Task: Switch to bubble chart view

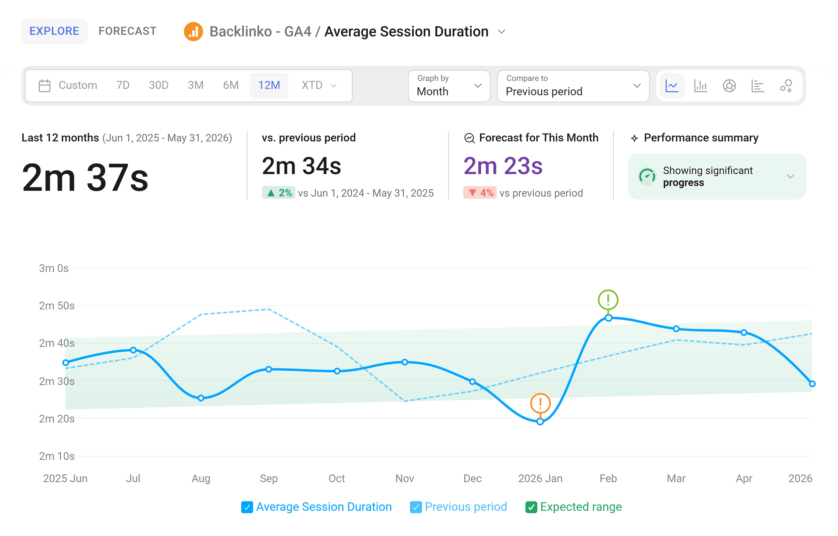Action: pos(786,85)
